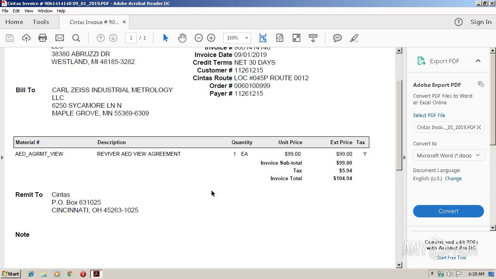The height and width of the screenshot is (279, 496).
Task: Select the Cintas Invoice document tab
Action: pyautogui.click(x=94, y=22)
